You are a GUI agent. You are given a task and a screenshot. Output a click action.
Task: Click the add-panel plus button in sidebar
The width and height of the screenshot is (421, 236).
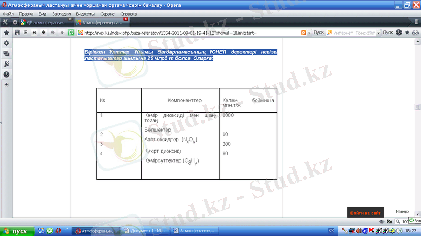pos(6,85)
